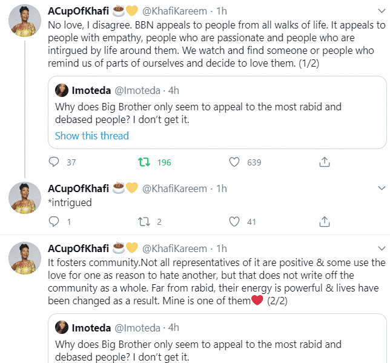Reply to the first tweet with 37 replies
Image resolution: width=390 pixels, height=363 pixels.
pyautogui.click(x=54, y=162)
